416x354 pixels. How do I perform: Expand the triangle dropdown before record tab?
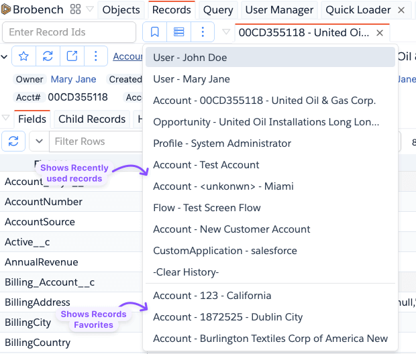pyautogui.click(x=226, y=32)
